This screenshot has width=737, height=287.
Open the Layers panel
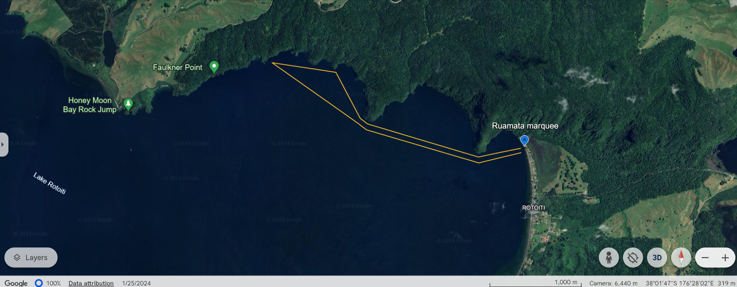[31, 258]
